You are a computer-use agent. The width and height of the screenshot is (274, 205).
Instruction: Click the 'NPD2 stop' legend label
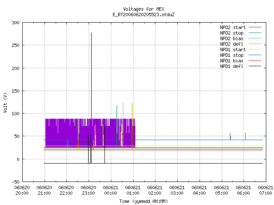pyautogui.click(x=232, y=33)
